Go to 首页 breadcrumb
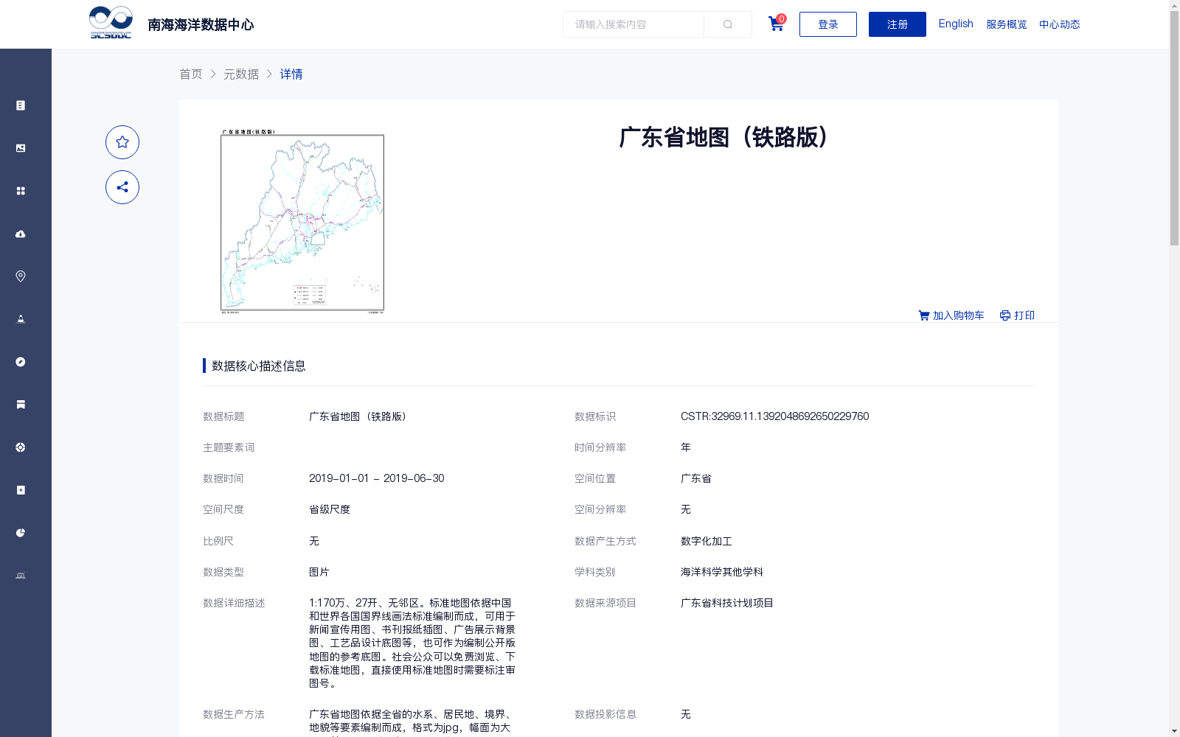Screen dimensions: 1180x737 click(x=191, y=74)
